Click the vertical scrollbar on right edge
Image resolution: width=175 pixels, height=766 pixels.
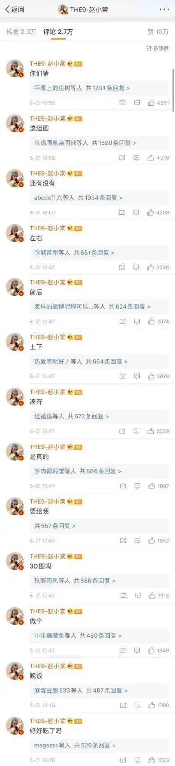[173, 91]
